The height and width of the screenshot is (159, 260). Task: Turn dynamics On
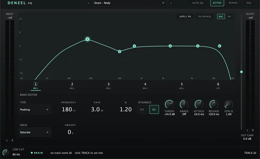coord(154,109)
